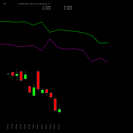Click the 31 Aug date label
Image resolution: width=133 pixels, height=133 pixels.
[x=33, y=127]
